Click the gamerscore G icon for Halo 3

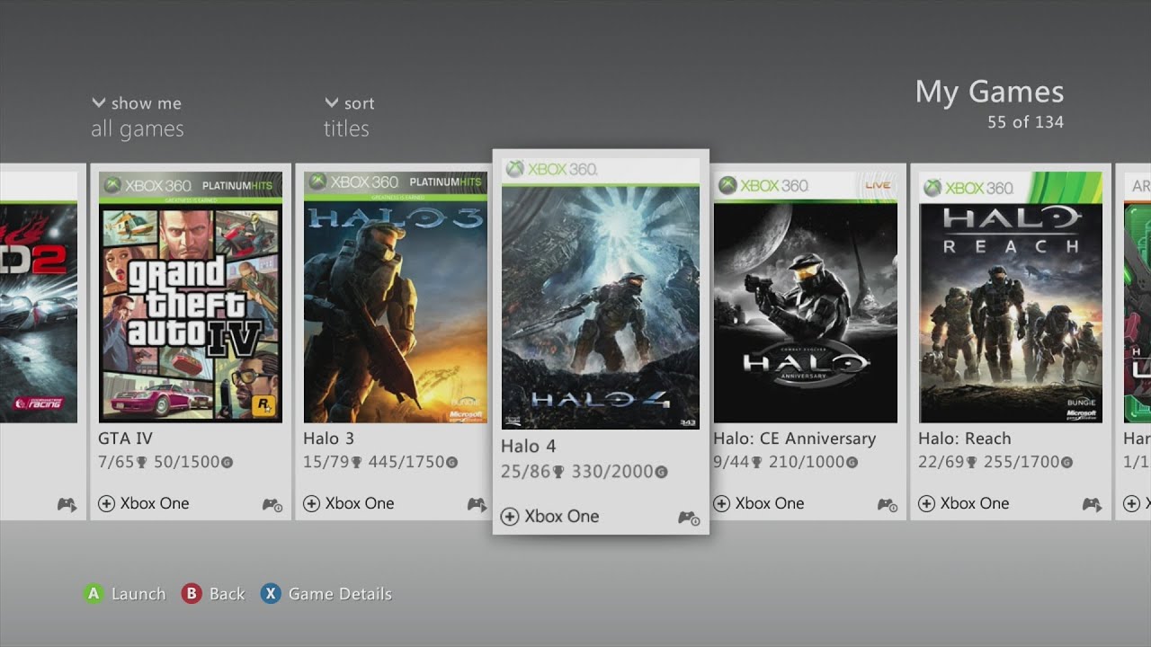pos(451,463)
